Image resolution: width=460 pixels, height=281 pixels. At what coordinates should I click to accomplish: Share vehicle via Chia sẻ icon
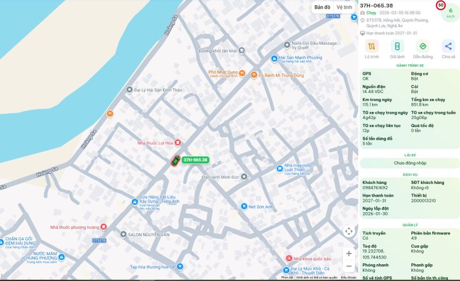pos(448,47)
